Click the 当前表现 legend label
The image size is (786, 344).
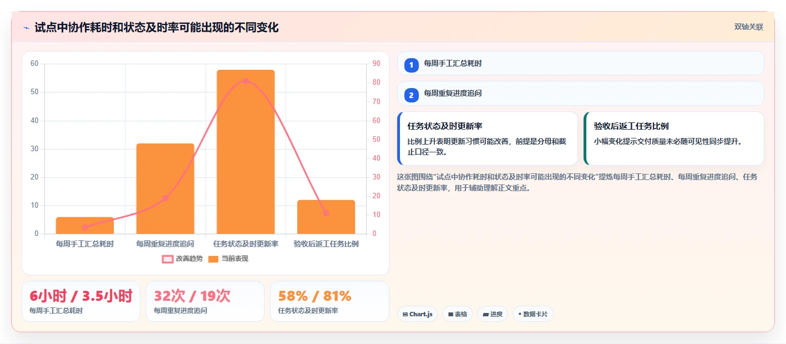click(235, 259)
